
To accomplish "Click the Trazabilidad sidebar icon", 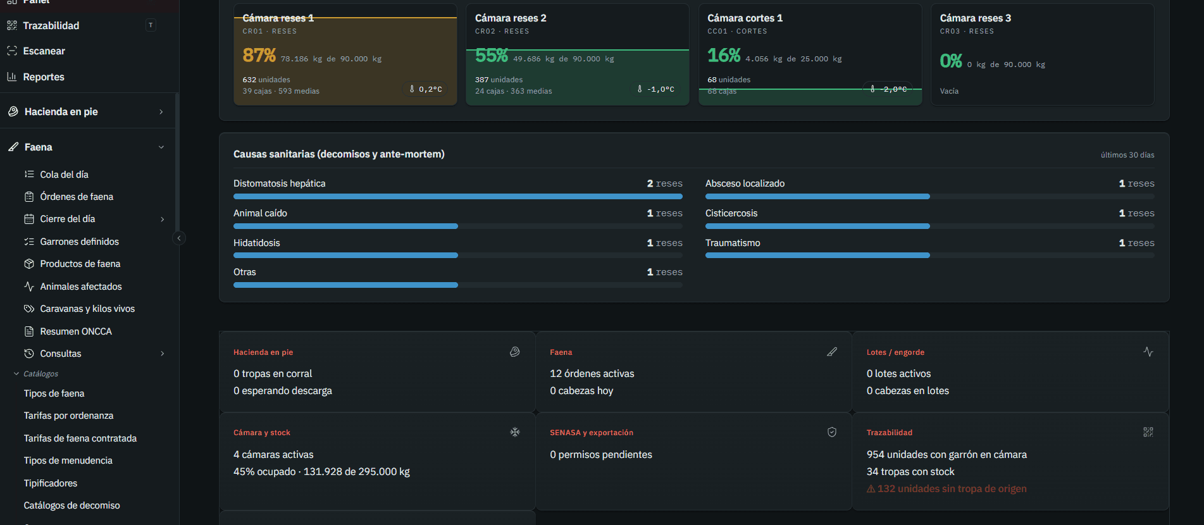I will point(12,25).
